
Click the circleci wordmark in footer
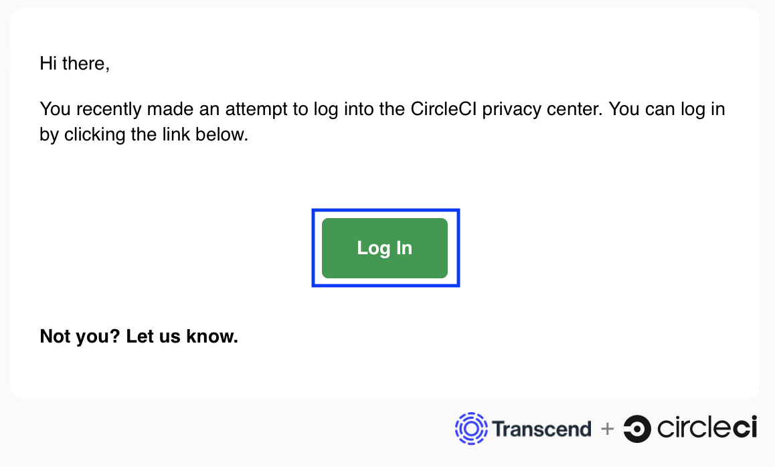point(707,429)
